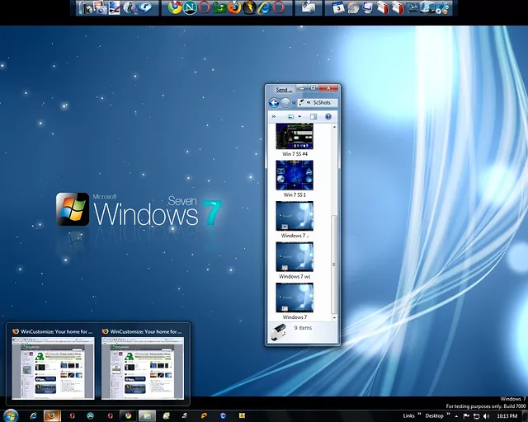Screen dimensions: 528x422
Task: Expand the views dropdown arrow in Explorer
Action: pos(299,117)
